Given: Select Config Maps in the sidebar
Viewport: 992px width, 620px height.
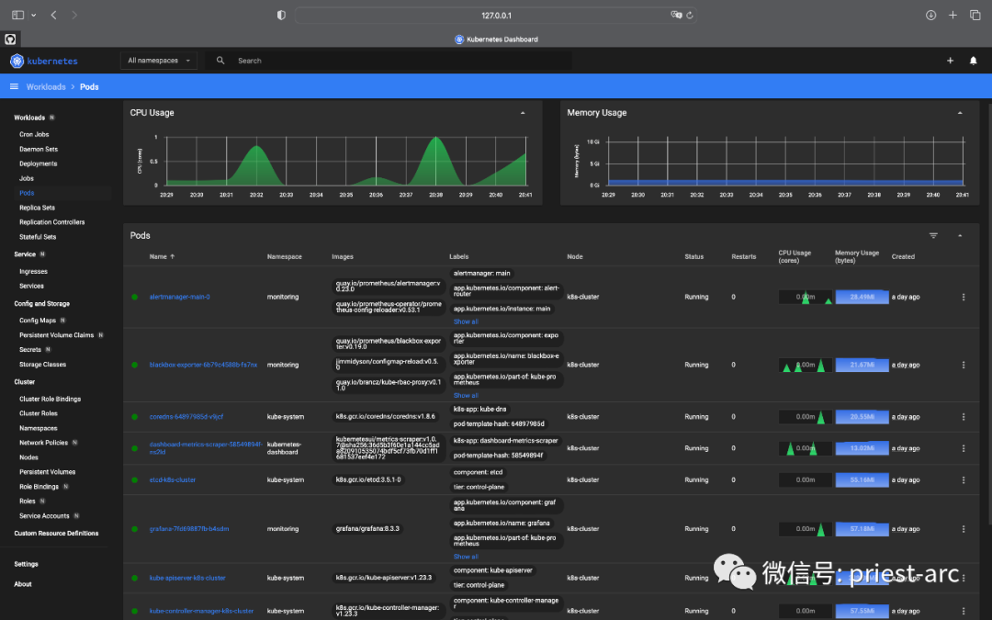Looking at the screenshot, I should click(38, 321).
